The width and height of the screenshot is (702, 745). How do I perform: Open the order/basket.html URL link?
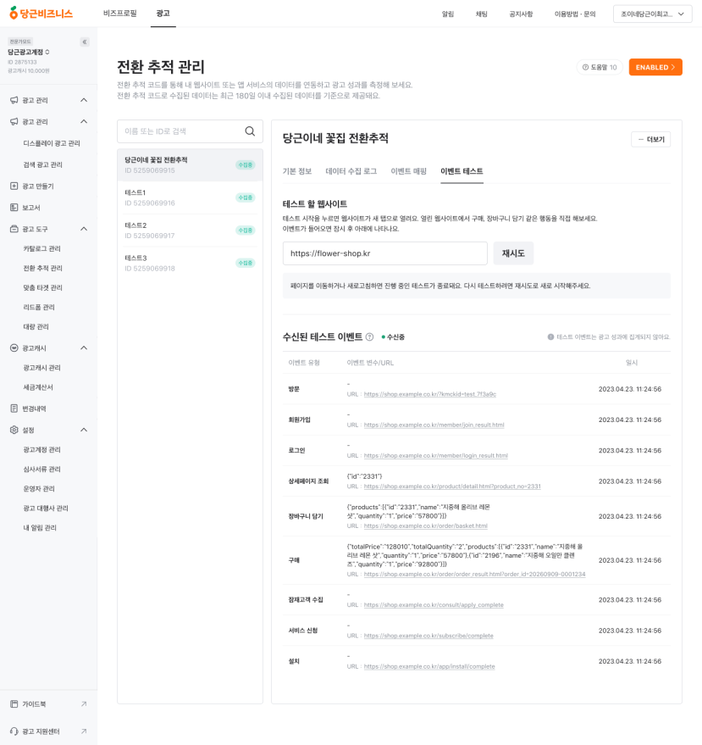(x=426, y=526)
